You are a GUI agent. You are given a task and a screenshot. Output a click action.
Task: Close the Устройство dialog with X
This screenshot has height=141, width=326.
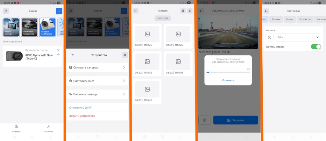[125, 55]
